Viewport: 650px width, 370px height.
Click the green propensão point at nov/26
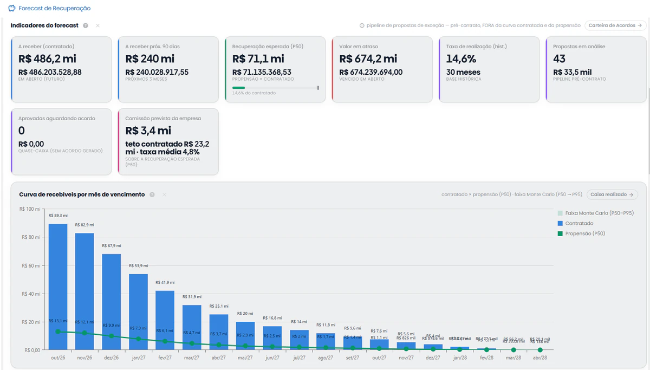(x=84, y=333)
